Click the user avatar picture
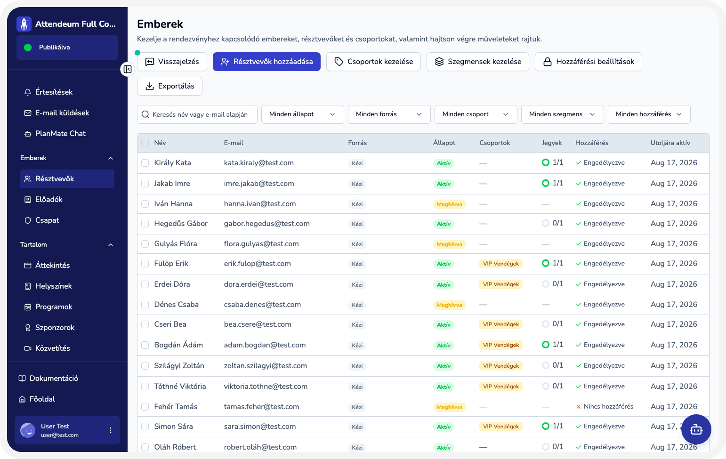This screenshot has width=726, height=459. coord(28,430)
